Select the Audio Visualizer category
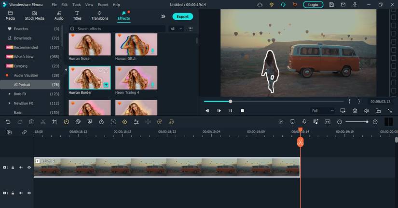Screen dimensions: 398x208 [30, 75]
